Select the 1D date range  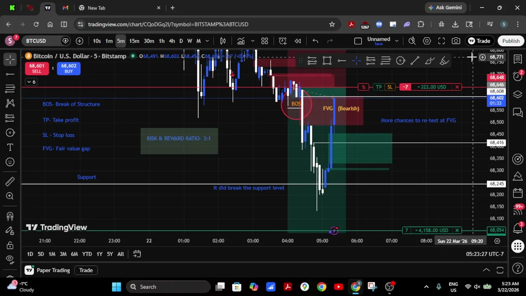point(30,254)
